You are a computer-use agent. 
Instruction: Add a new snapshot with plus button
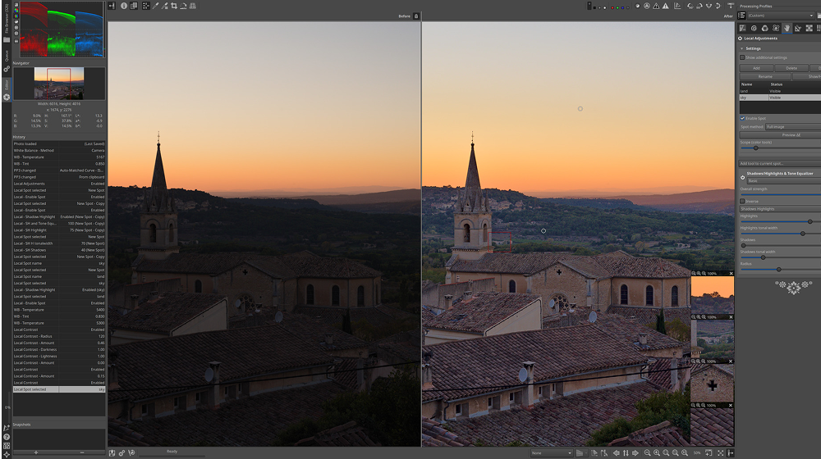point(35,452)
